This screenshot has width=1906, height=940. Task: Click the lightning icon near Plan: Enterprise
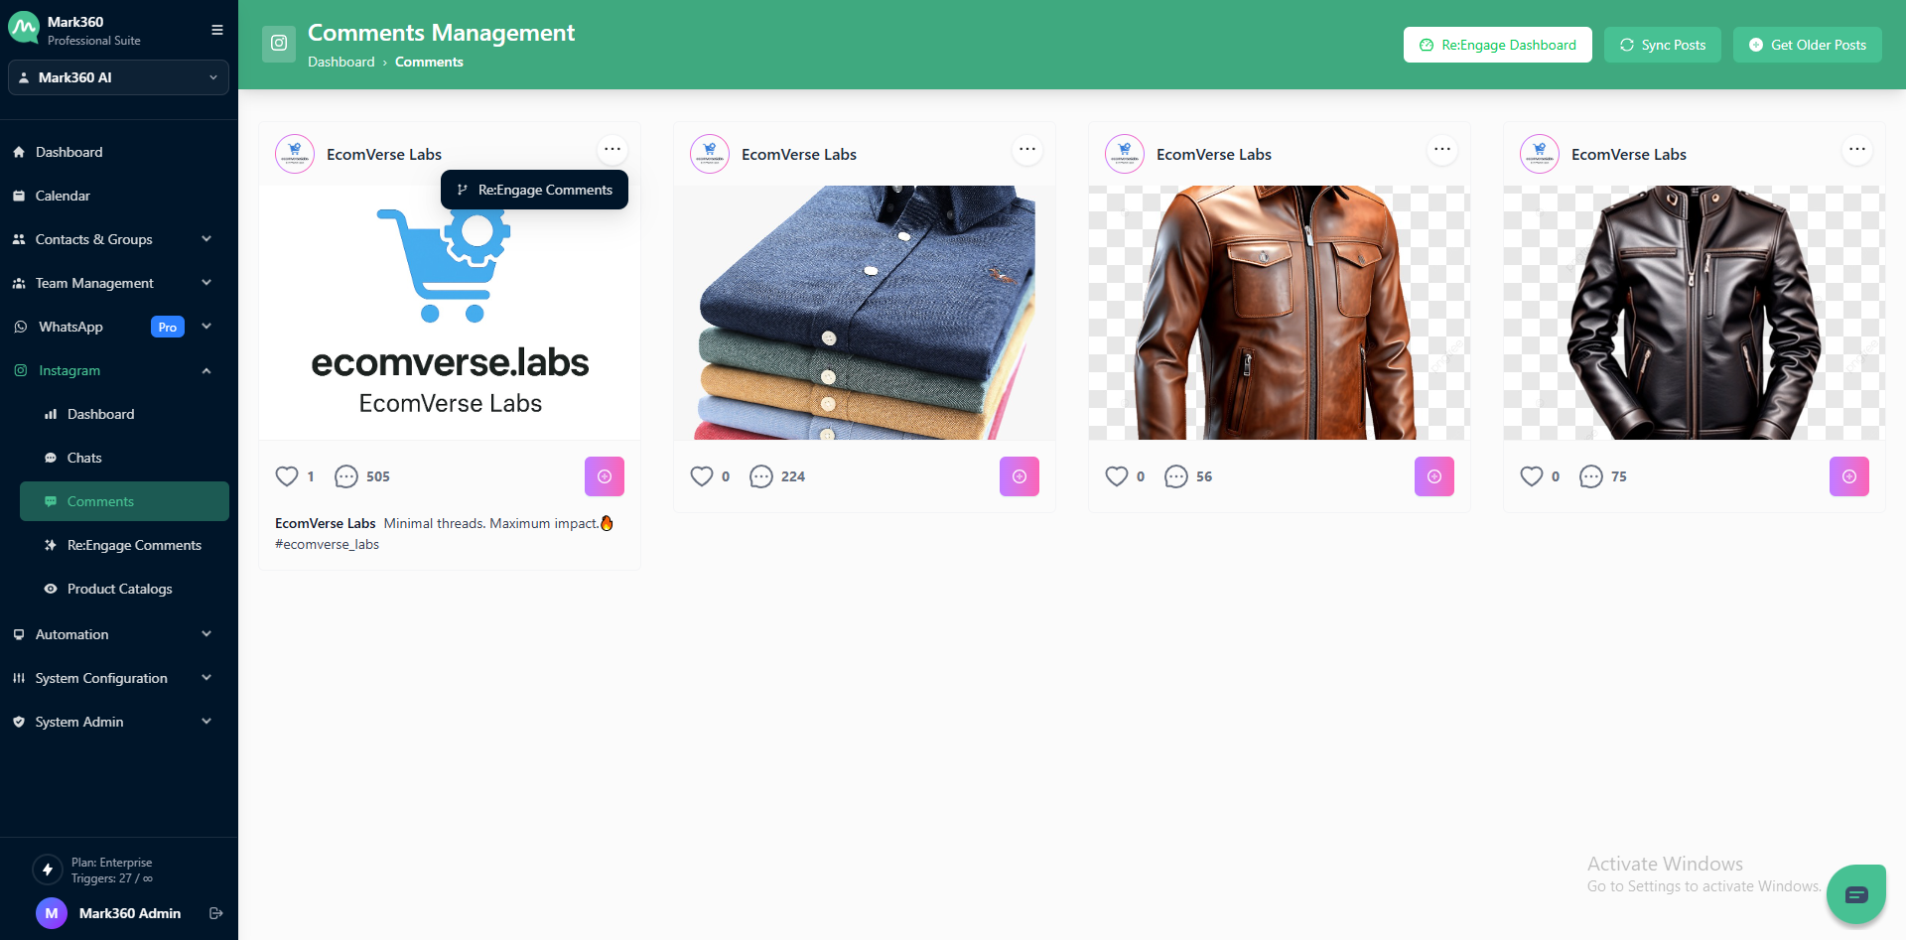tap(47, 870)
